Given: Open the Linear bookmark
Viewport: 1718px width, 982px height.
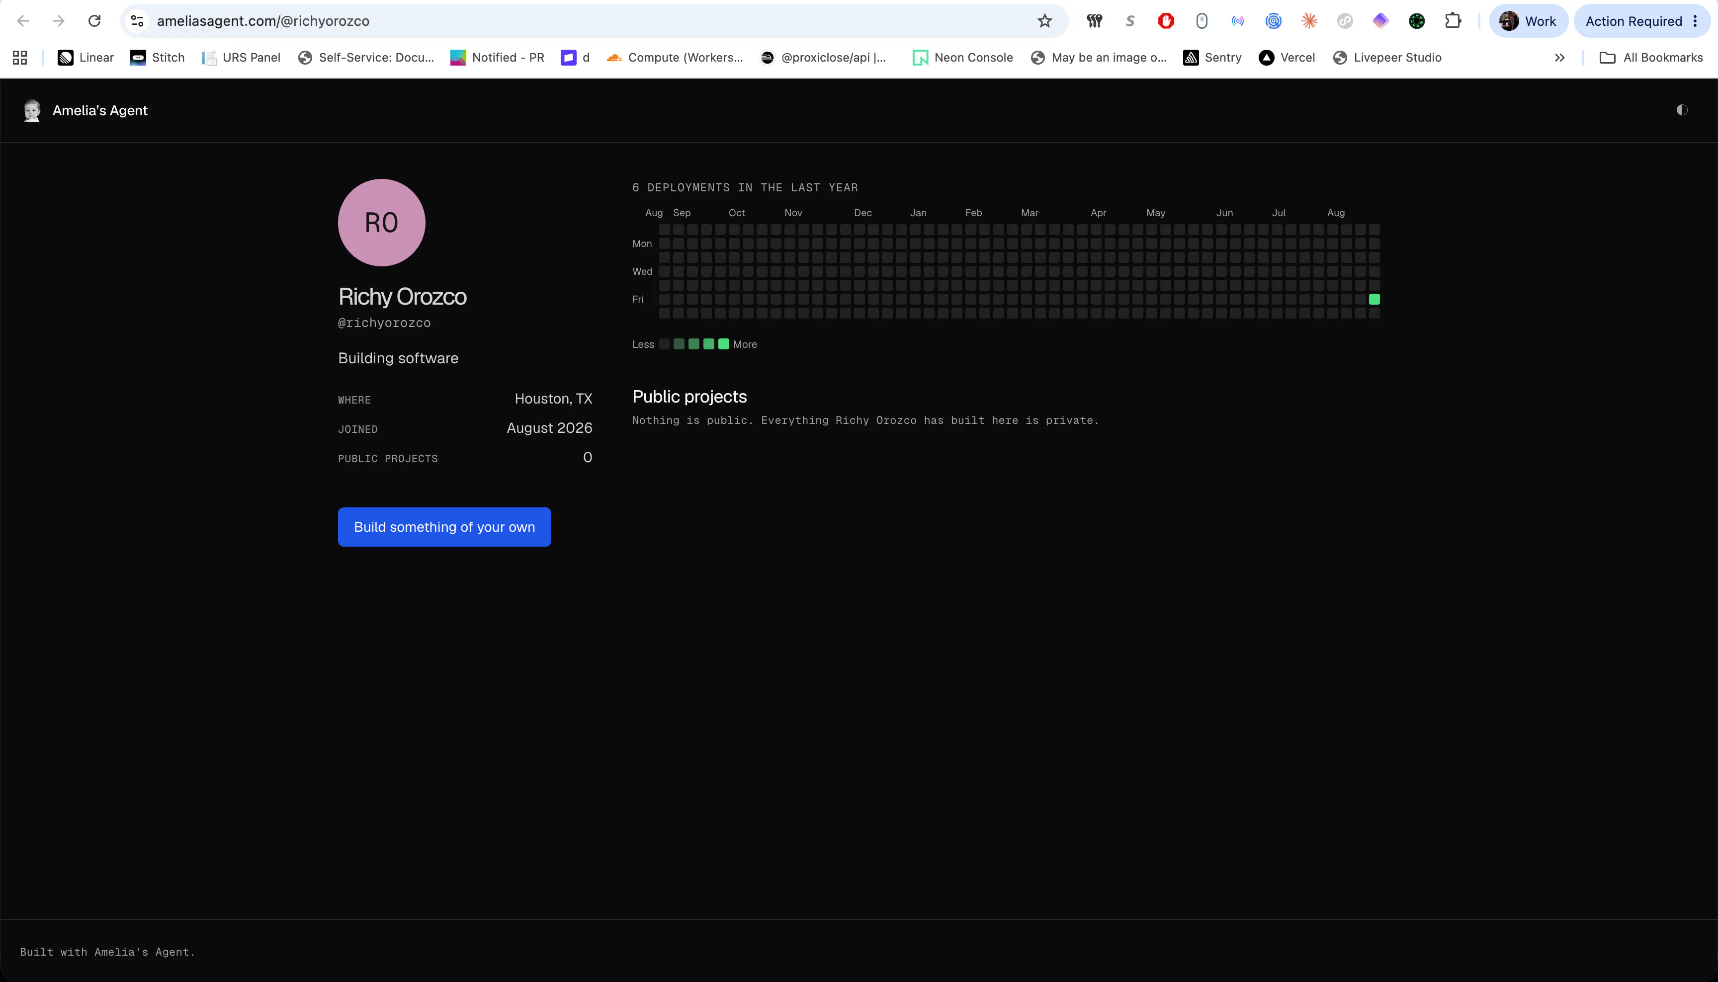Looking at the screenshot, I should [x=86, y=58].
